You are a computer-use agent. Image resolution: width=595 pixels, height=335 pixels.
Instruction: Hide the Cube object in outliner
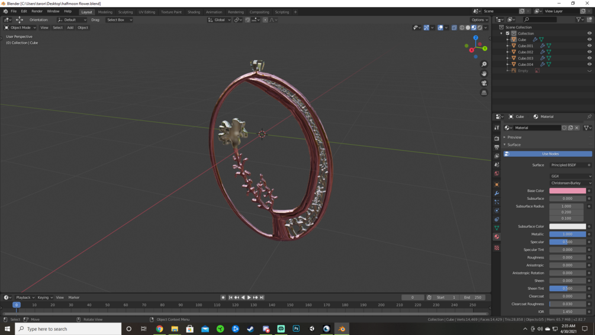[x=589, y=40]
